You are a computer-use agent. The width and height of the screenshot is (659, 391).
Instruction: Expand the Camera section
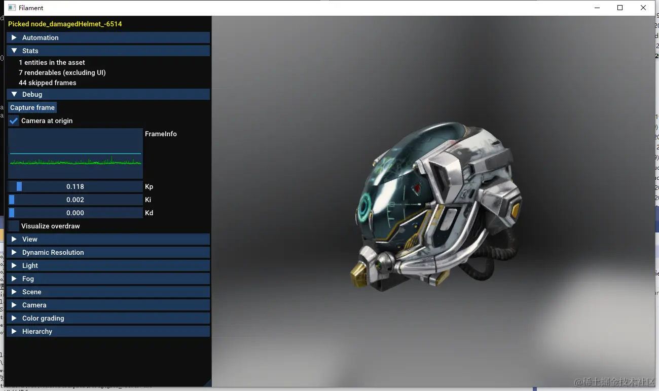[x=108, y=305]
